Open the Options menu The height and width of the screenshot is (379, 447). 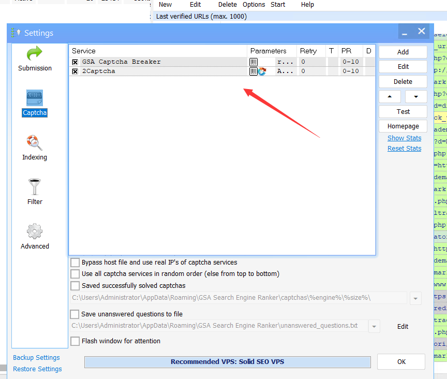pos(254,5)
